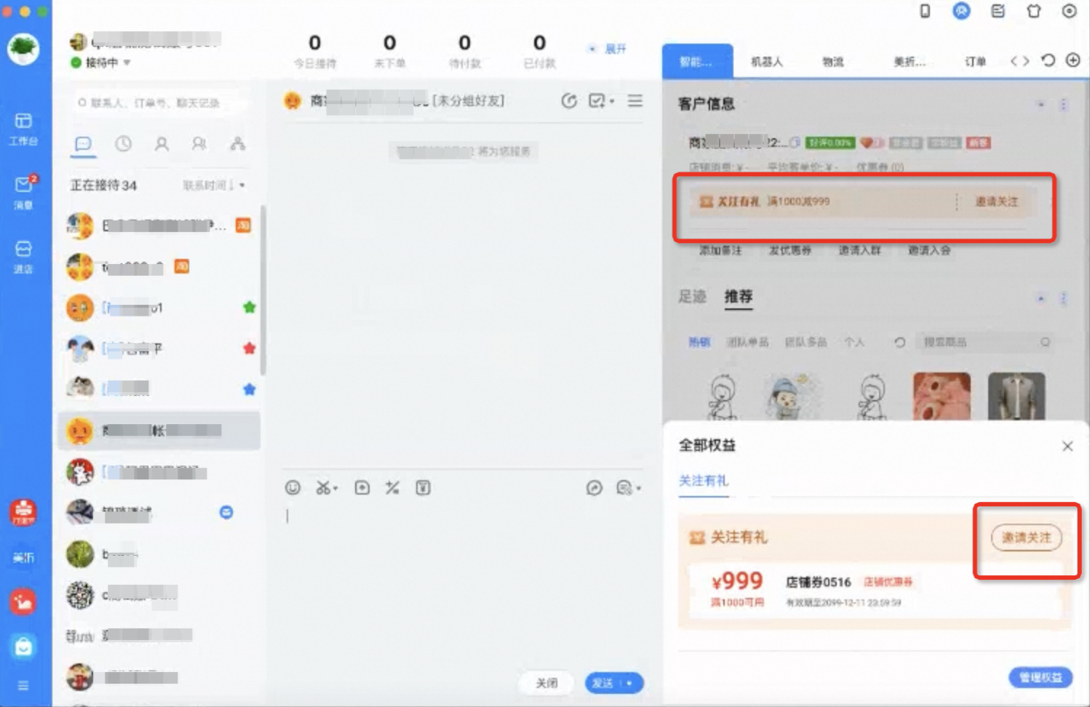Open the blue customer service icon at top
Screen dimensions: 1090x707
pos(961,11)
